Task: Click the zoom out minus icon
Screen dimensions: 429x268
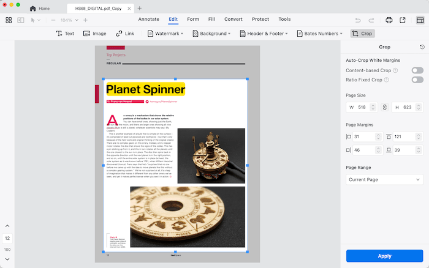Action: tap(53, 20)
